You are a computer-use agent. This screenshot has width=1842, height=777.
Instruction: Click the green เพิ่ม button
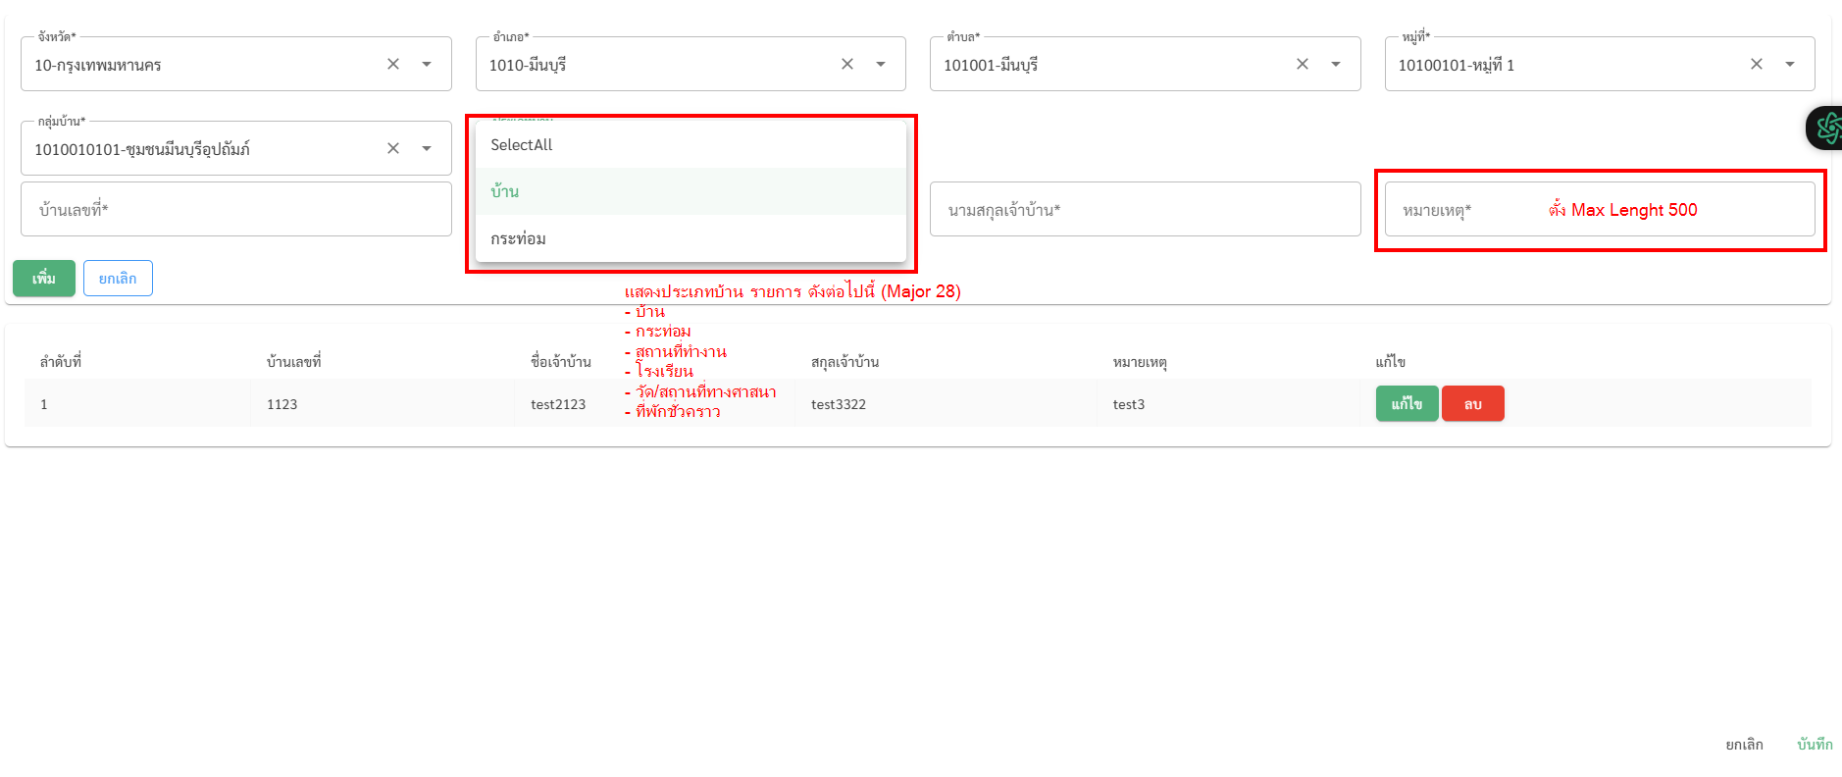tap(44, 279)
